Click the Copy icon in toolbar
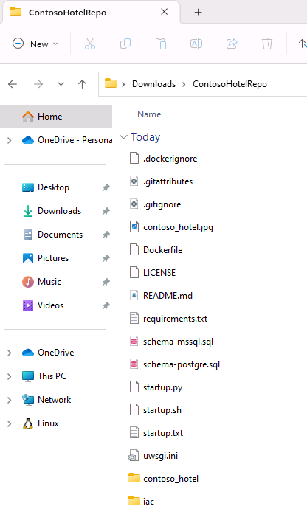Image resolution: width=307 pixels, height=526 pixels. point(125,44)
